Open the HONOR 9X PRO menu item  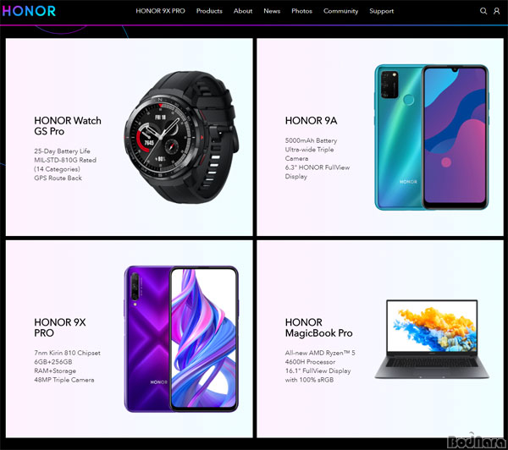click(x=160, y=11)
